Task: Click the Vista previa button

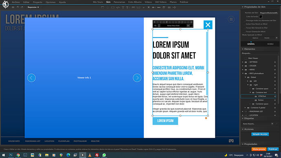Action: point(259,149)
